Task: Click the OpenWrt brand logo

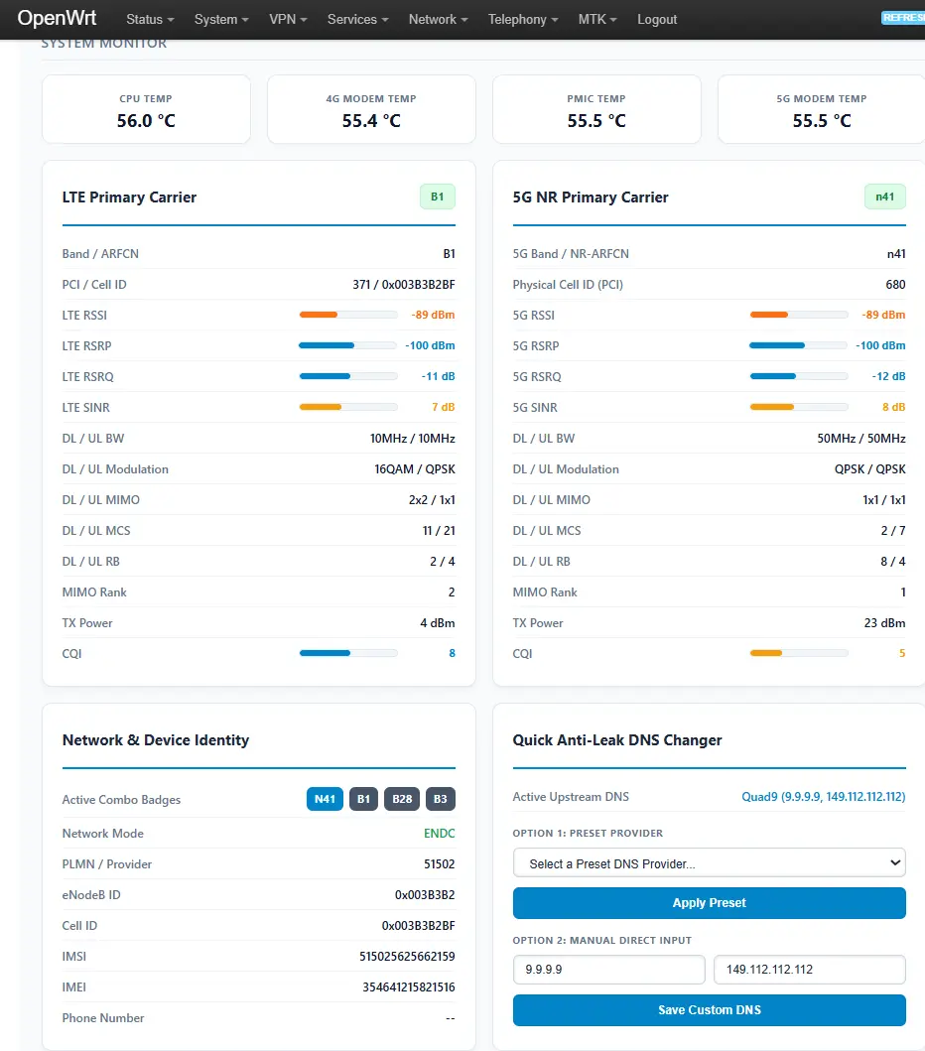Action: pos(57,18)
